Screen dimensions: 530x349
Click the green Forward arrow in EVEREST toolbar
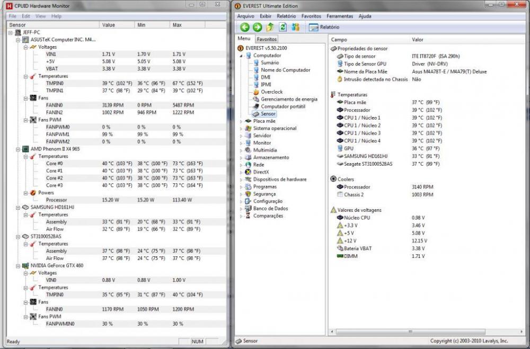[x=257, y=27]
